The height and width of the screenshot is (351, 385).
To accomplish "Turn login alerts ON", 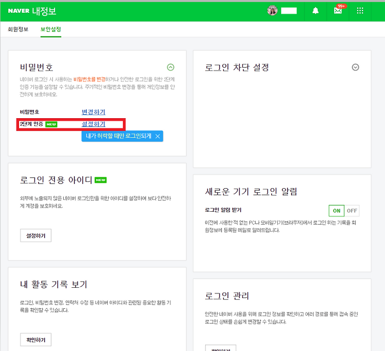I will 336,211.
